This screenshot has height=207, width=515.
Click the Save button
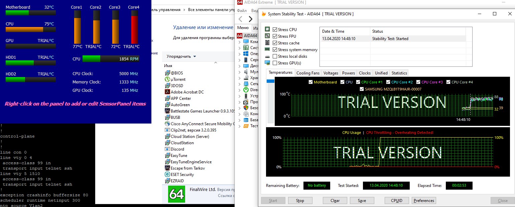362,201
